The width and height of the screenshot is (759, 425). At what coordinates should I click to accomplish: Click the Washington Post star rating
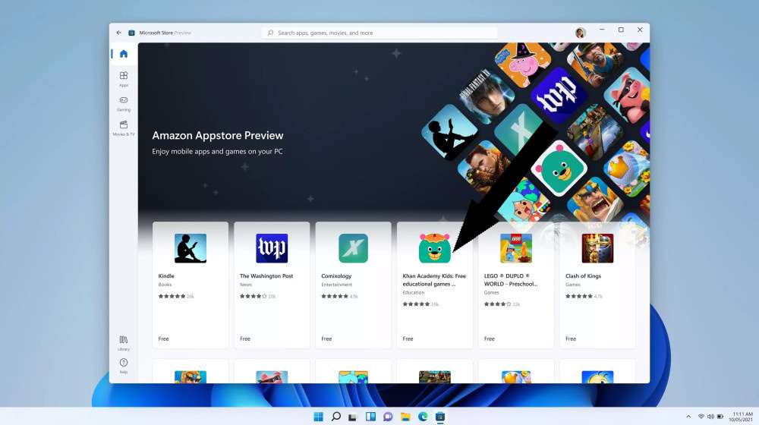pos(254,296)
